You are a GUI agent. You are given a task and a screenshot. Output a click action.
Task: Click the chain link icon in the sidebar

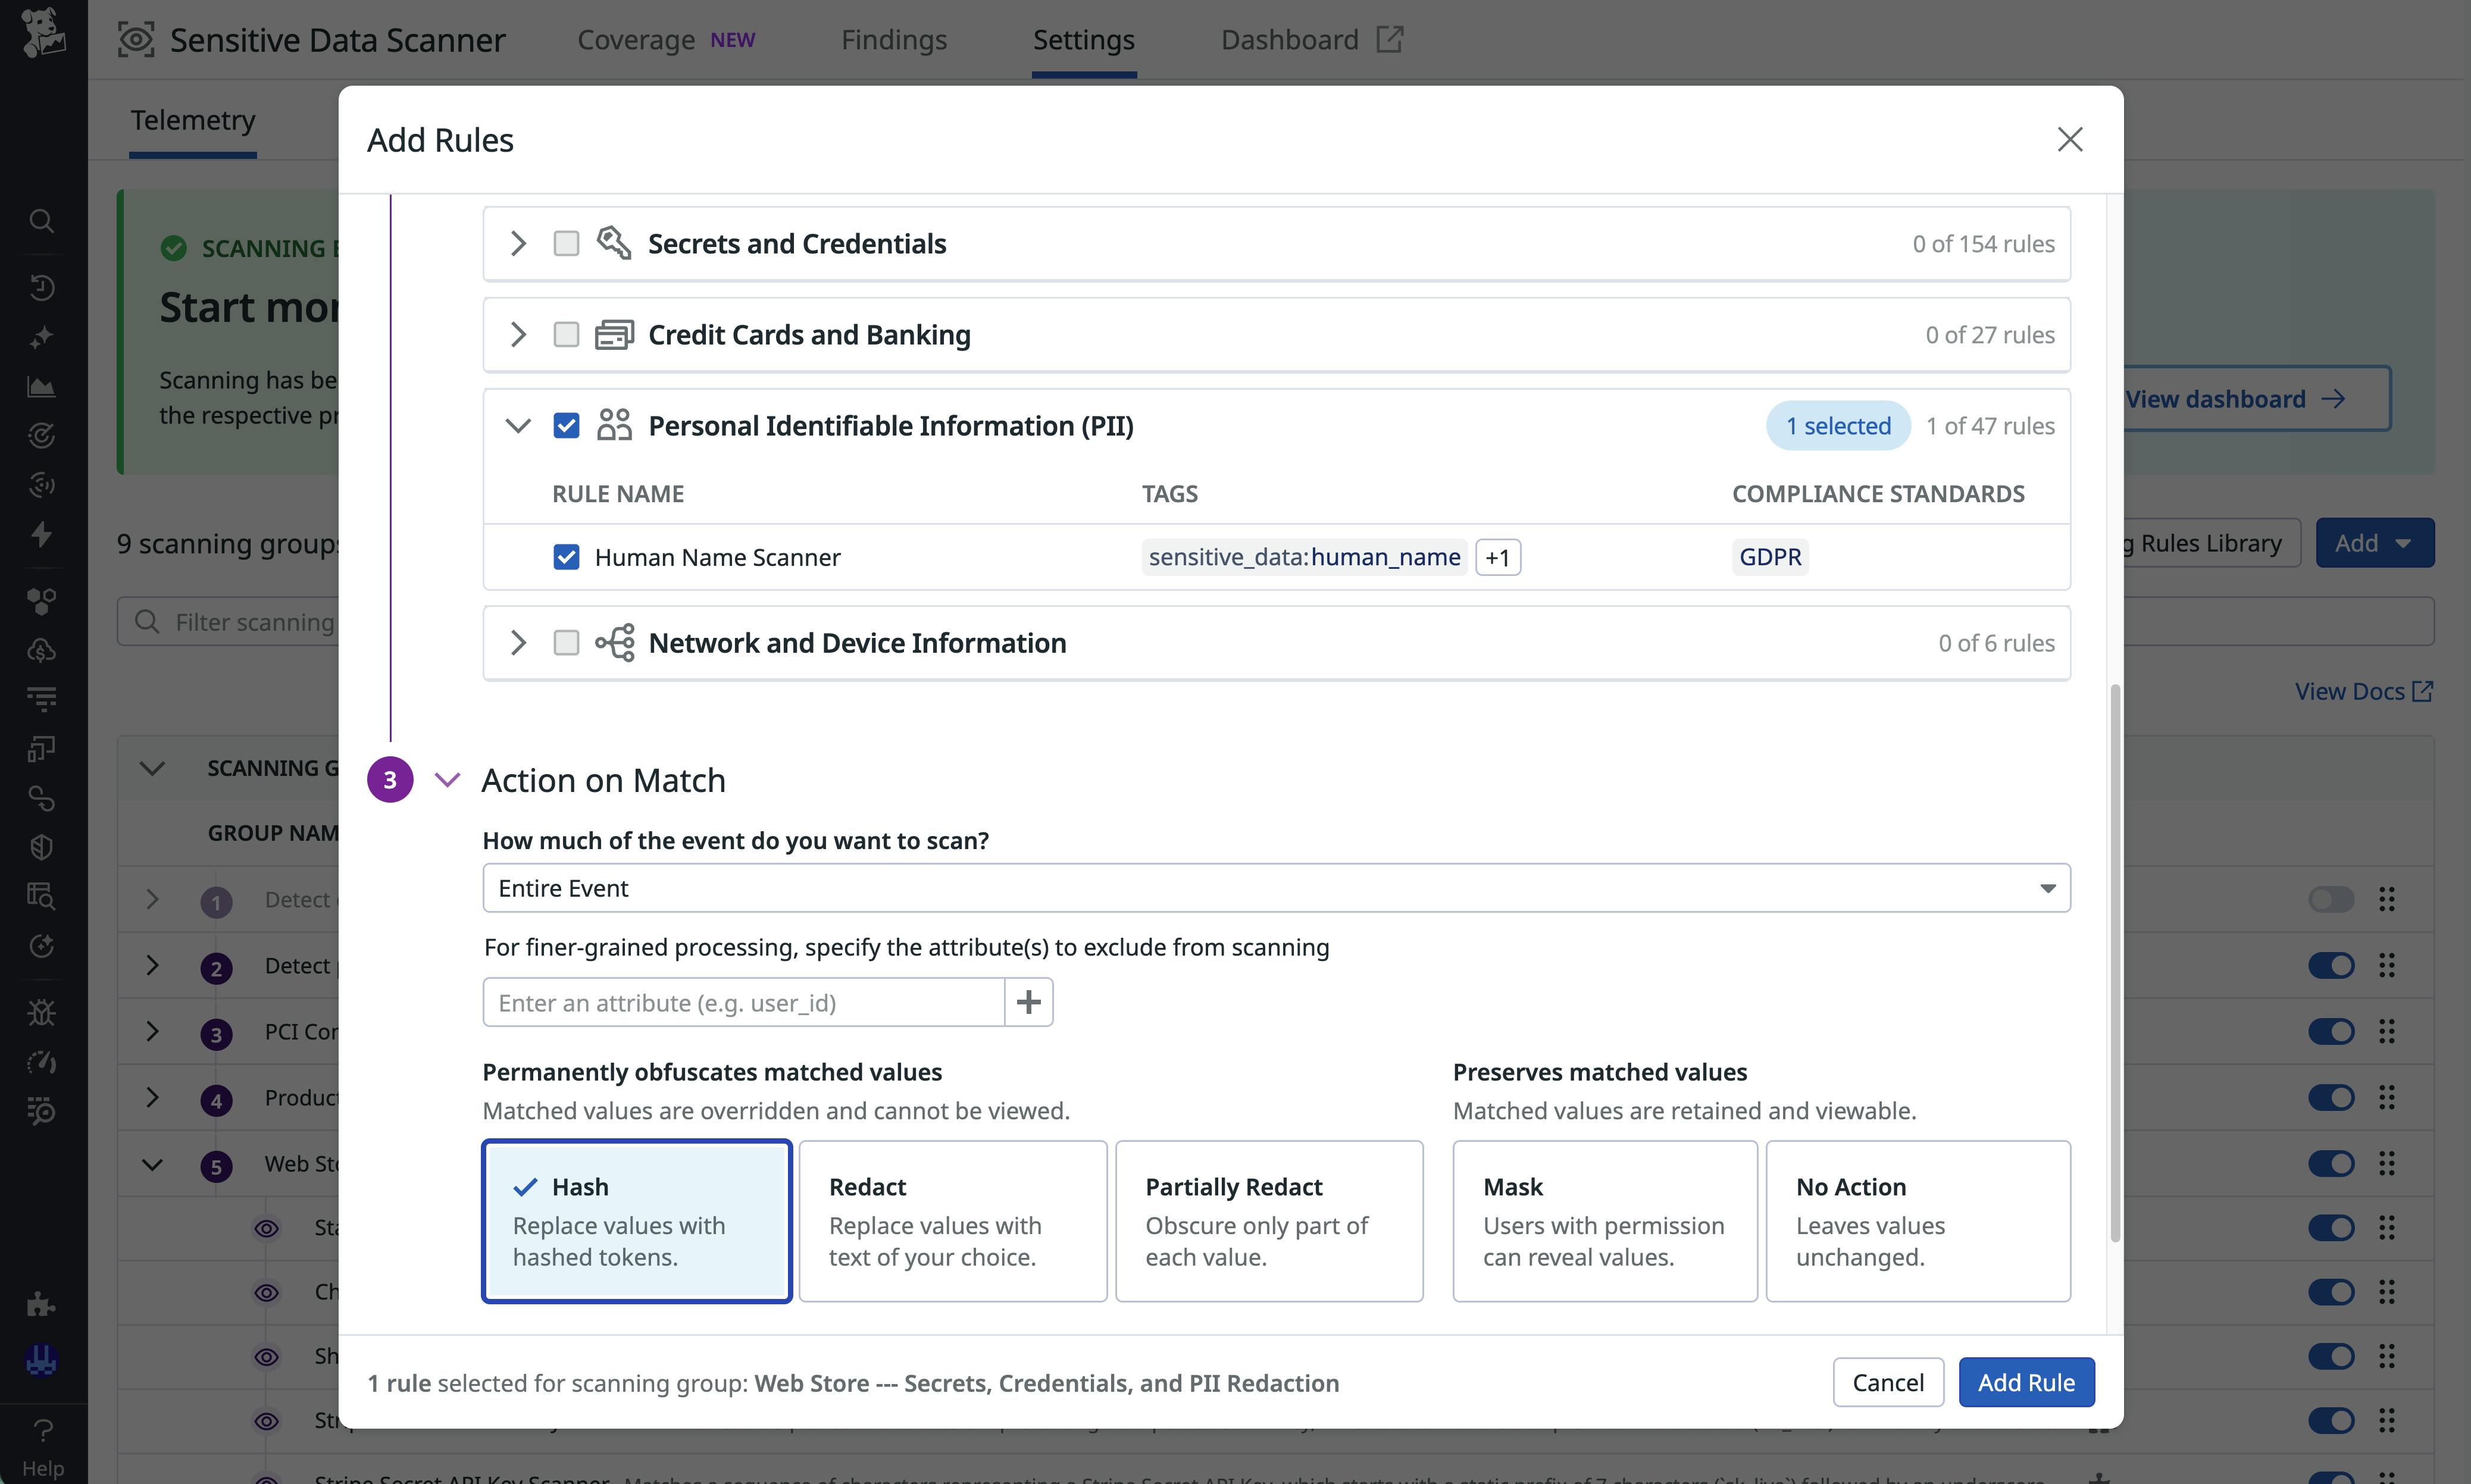pos(42,798)
